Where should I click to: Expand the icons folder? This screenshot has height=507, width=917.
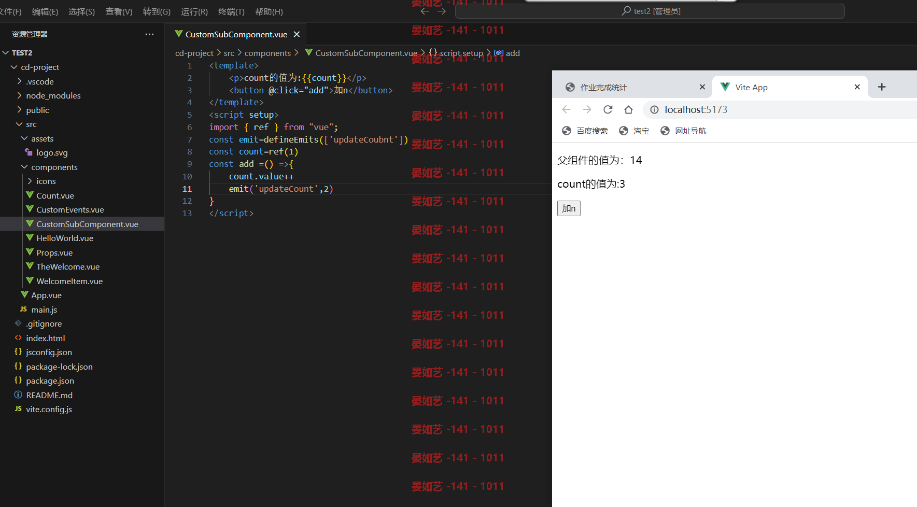pos(82,181)
